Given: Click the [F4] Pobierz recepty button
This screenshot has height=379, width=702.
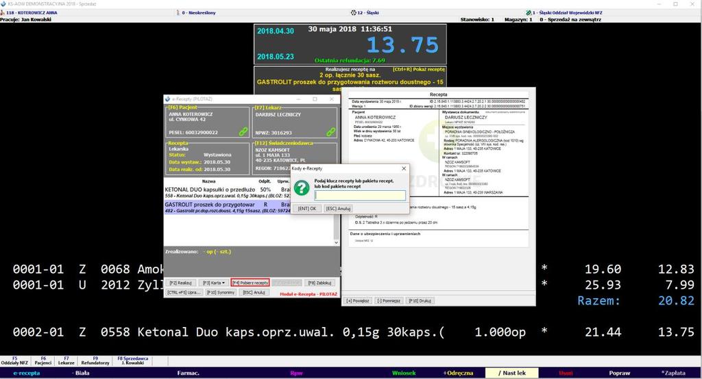Looking at the screenshot, I should coord(250,283).
